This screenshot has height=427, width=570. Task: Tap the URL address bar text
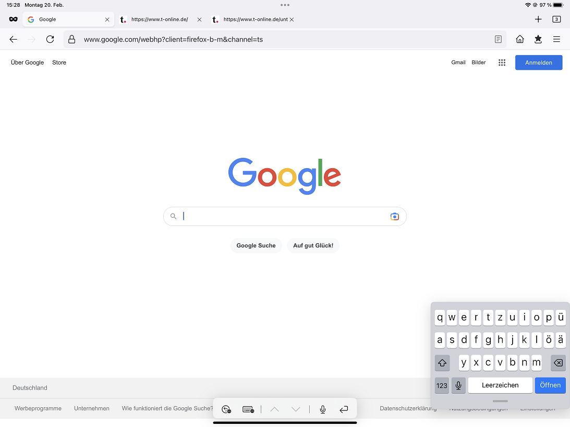coord(174,39)
